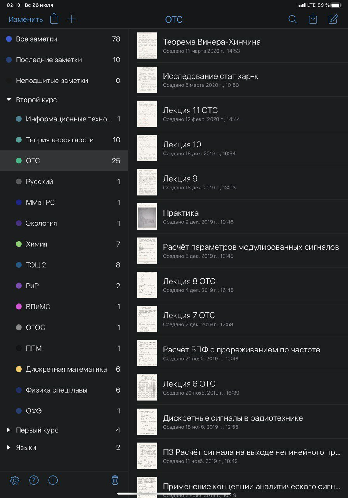
Task: Select Все заметки category
Action: click(64, 39)
